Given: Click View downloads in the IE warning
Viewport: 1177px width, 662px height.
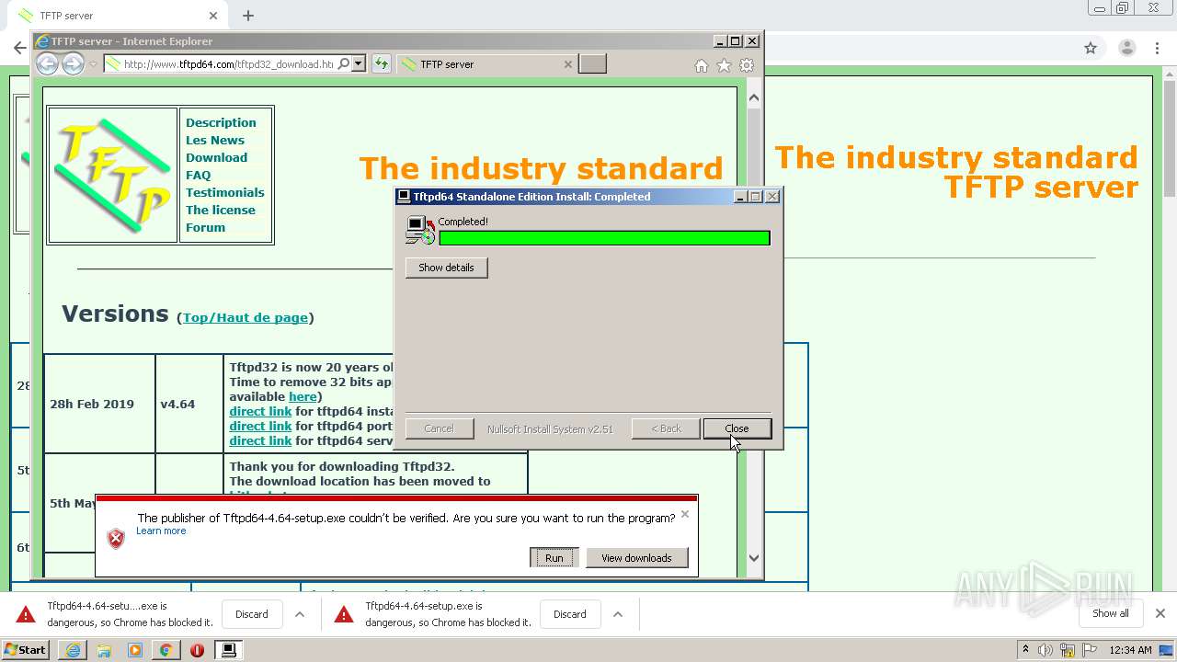Looking at the screenshot, I should 636,558.
